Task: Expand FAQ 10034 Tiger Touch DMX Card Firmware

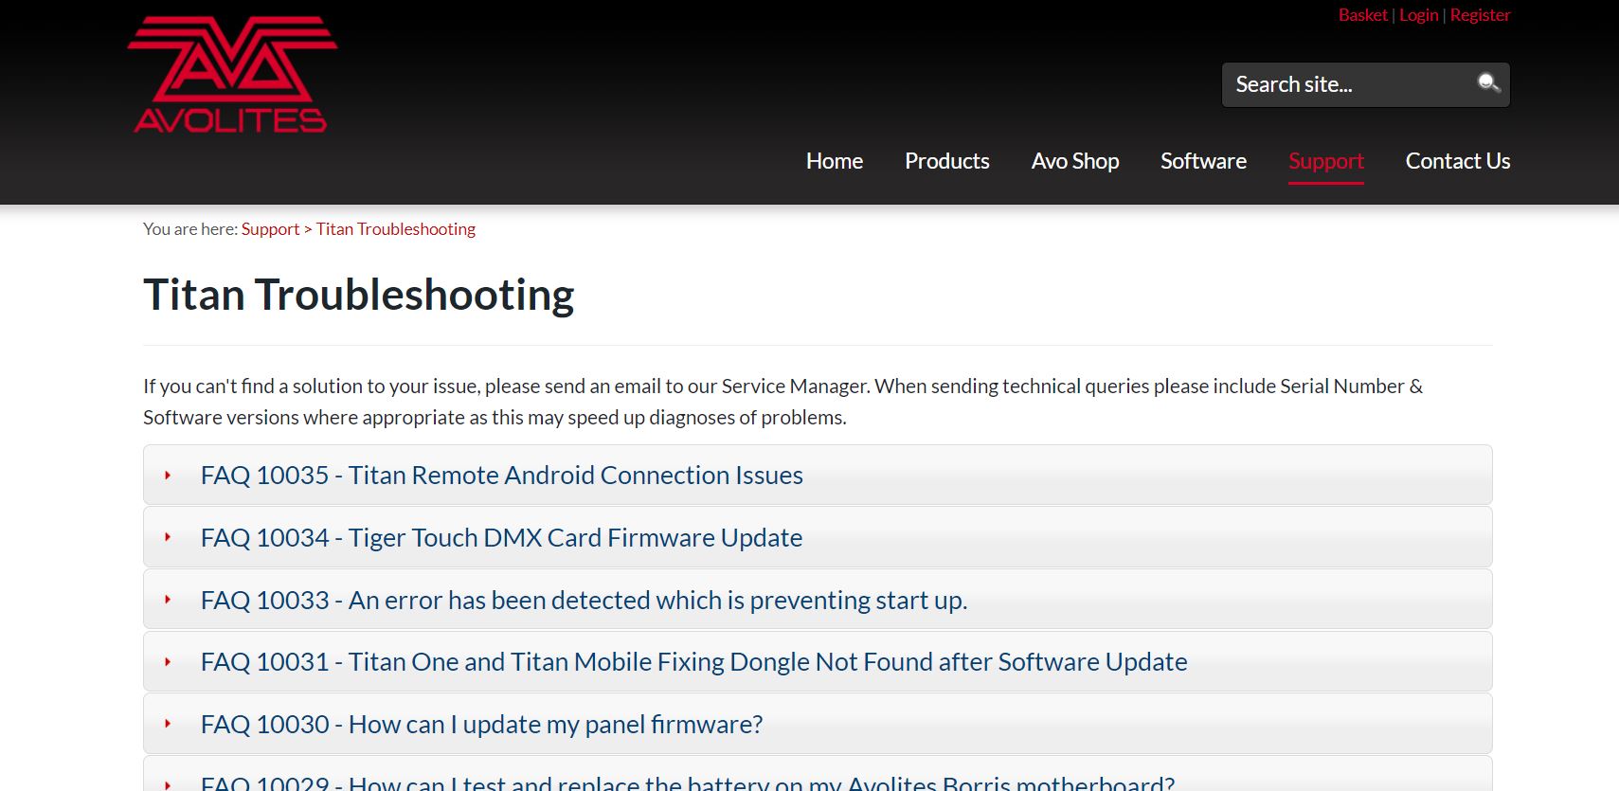Action: [x=818, y=537]
